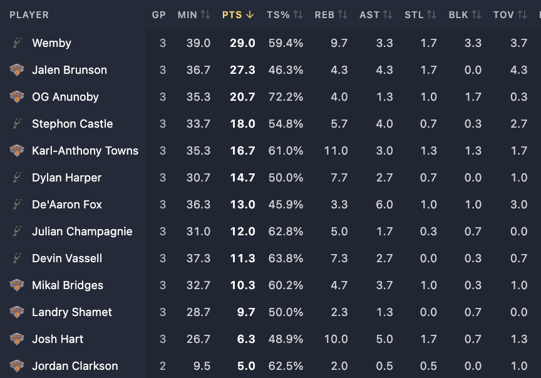Sort players by STL column

pos(420,15)
